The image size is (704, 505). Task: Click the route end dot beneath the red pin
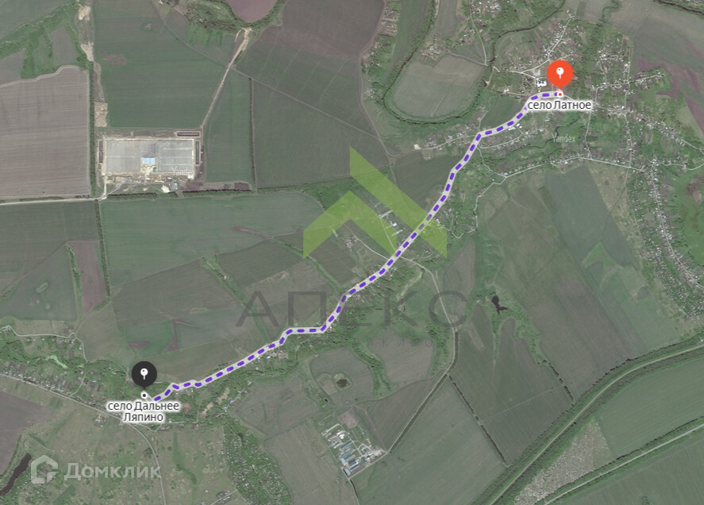point(560,94)
